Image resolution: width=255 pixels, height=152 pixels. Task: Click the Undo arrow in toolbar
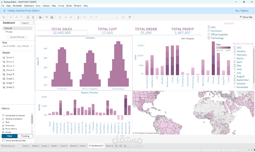pos(11,17)
